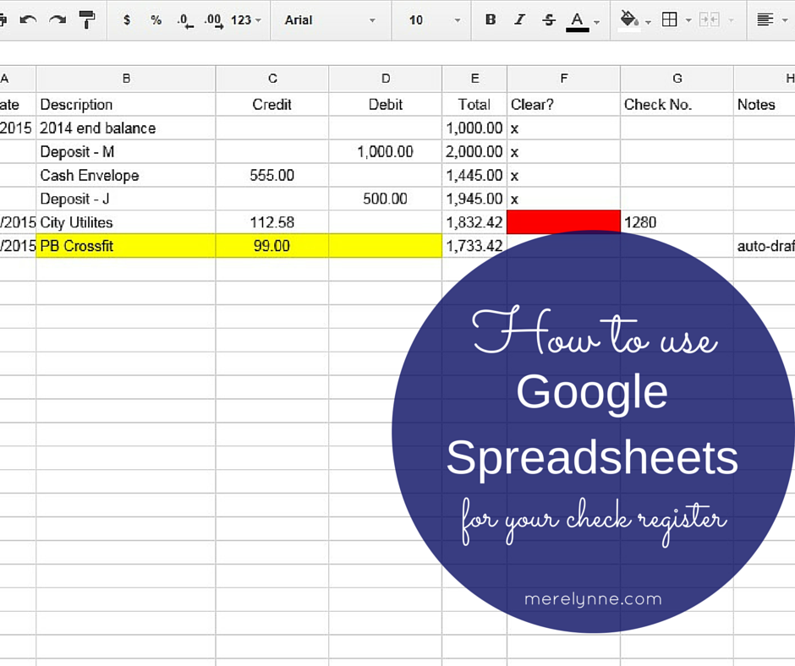
Task: Select column B header
Action: pyautogui.click(x=126, y=79)
